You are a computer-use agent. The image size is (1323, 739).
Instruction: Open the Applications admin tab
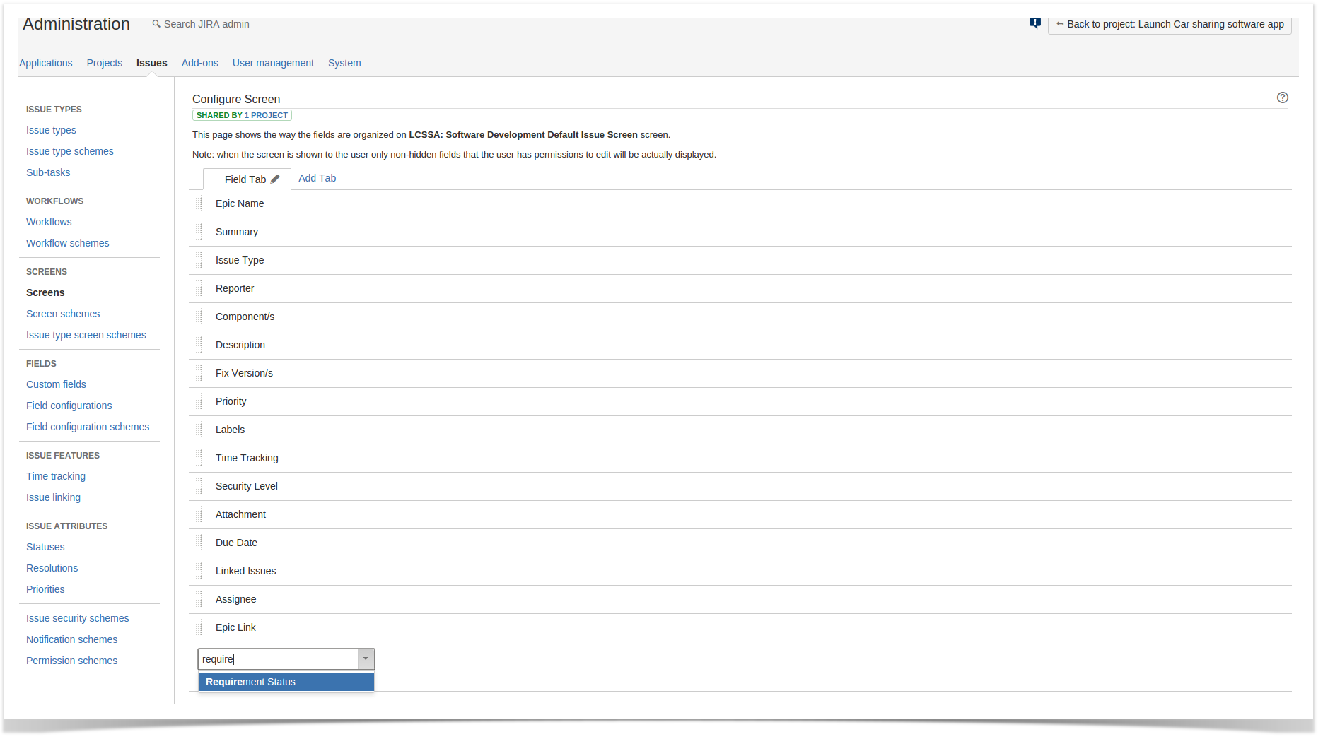pyautogui.click(x=46, y=63)
